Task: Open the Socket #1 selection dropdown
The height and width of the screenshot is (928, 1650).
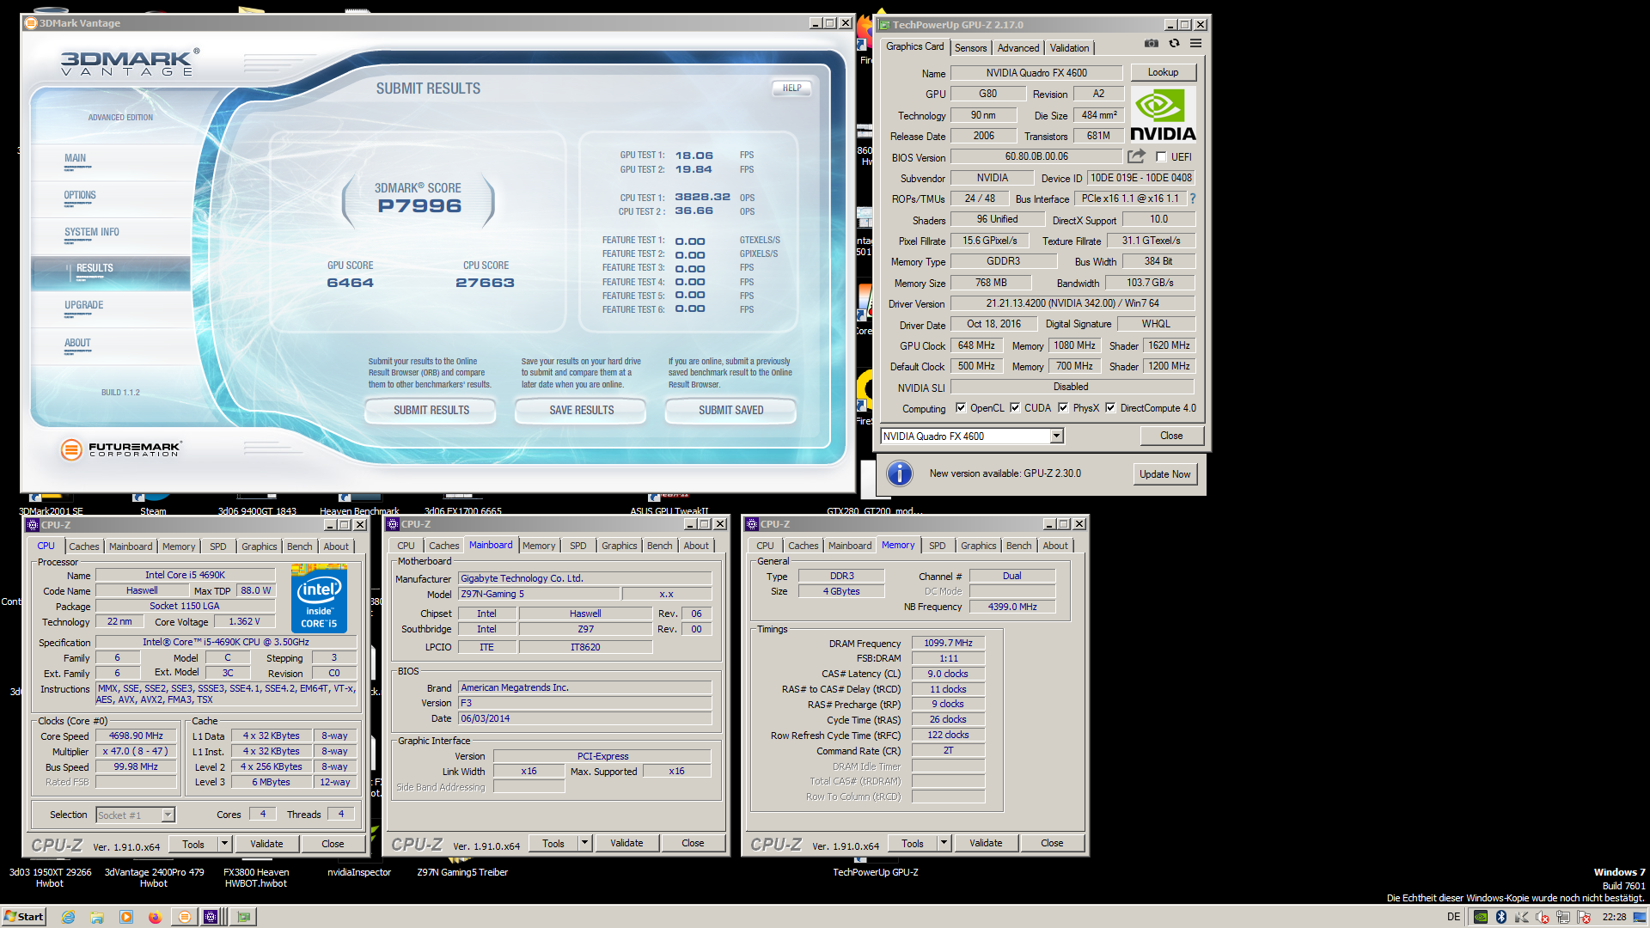Action: tap(168, 815)
